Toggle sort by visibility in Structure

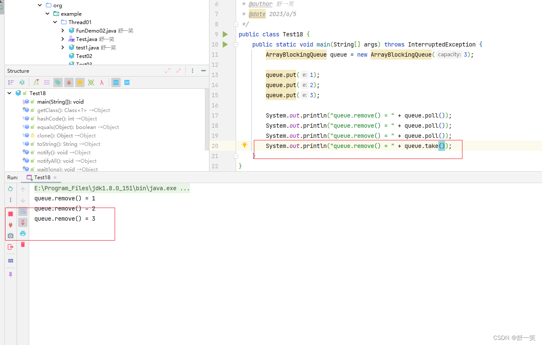(x=11, y=82)
